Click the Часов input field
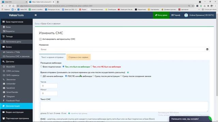Viewport: 218px width, 122px height. (49, 86)
